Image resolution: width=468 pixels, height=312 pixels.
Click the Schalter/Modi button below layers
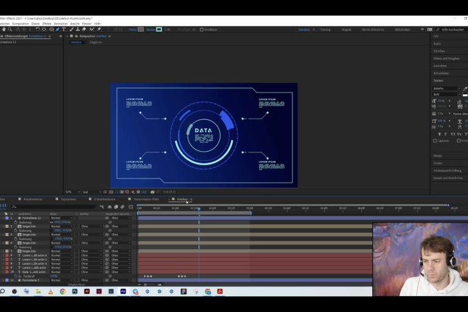pos(76,285)
